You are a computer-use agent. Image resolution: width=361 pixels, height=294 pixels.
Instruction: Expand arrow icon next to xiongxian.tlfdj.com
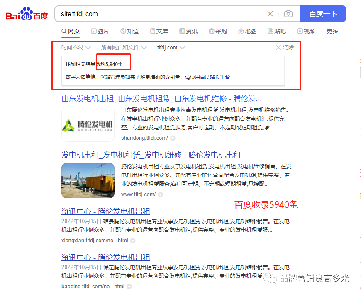133,241
